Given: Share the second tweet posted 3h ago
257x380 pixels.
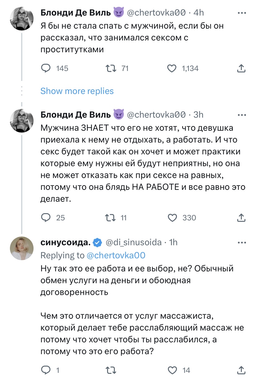Looking at the screenshot, I should point(241,217).
